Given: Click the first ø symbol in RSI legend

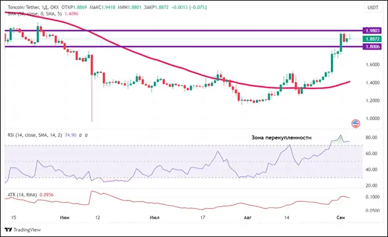Looking at the screenshot, I should 80,135.
